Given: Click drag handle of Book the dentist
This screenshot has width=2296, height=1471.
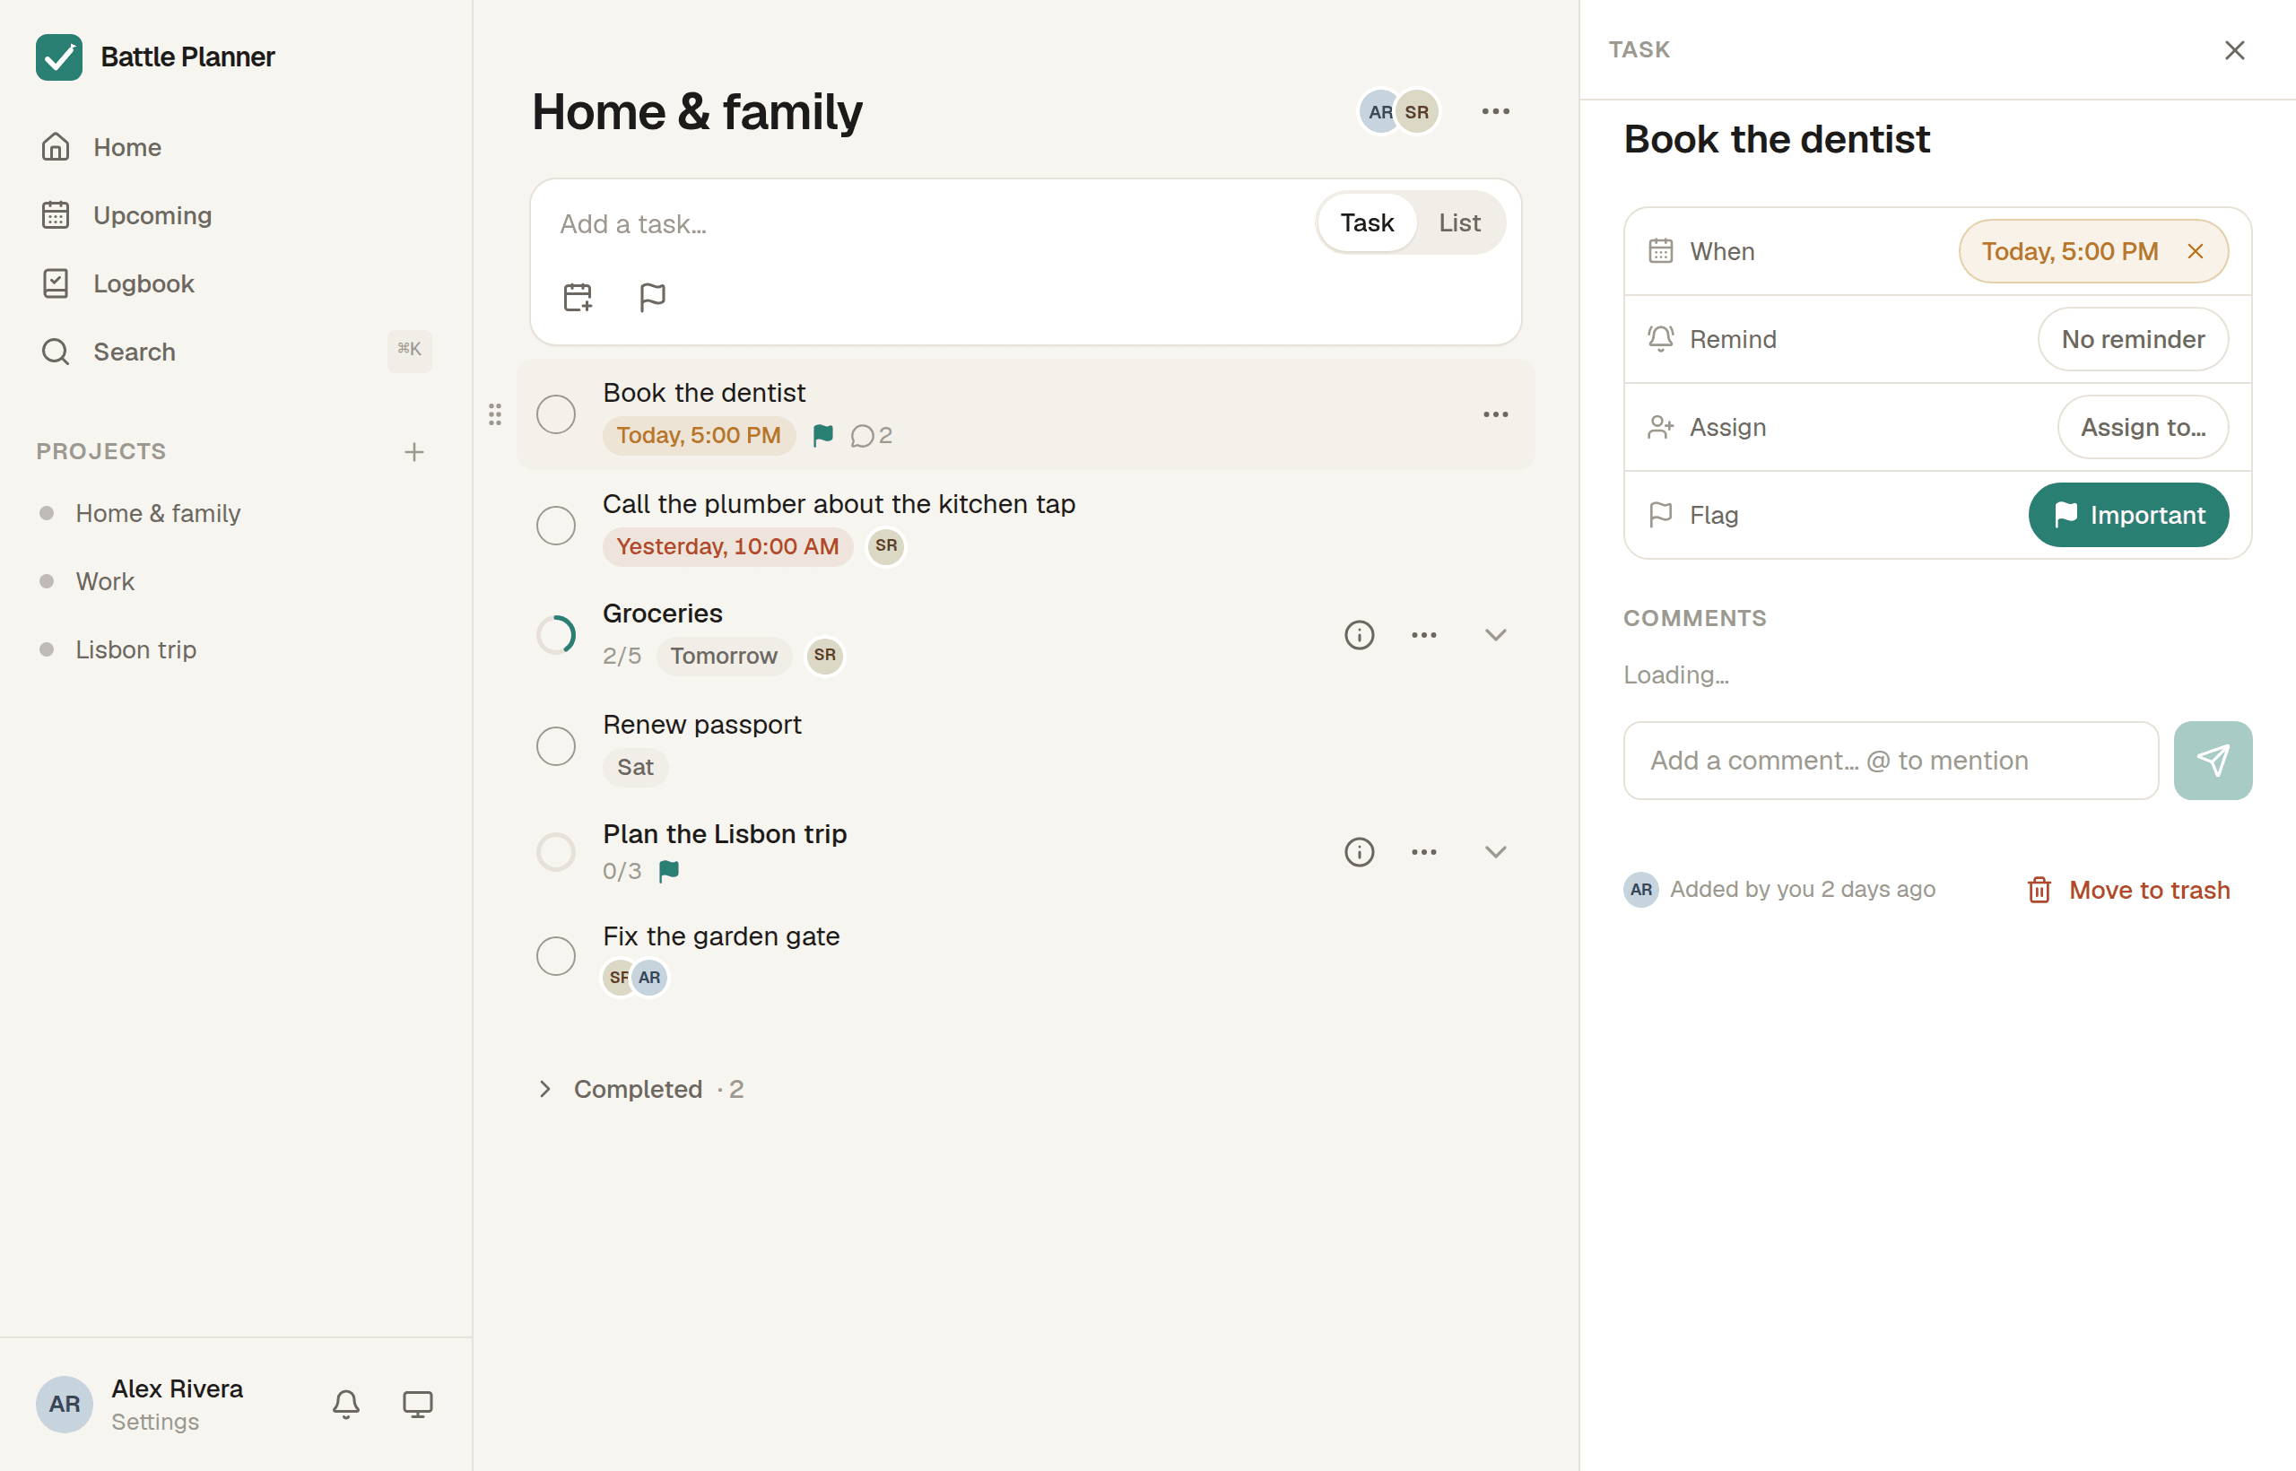Looking at the screenshot, I should (495, 414).
